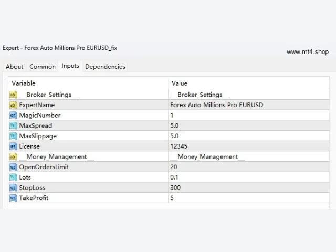Select the MagicNumber variable name
Viewport: 336px width, 252px height.
pyautogui.click(x=40, y=115)
